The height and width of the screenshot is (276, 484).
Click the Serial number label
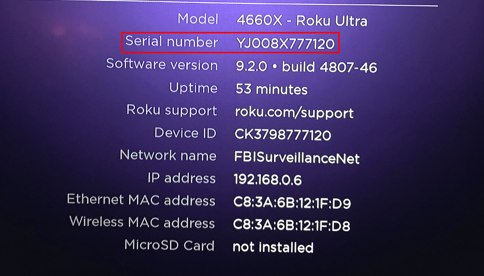(172, 41)
